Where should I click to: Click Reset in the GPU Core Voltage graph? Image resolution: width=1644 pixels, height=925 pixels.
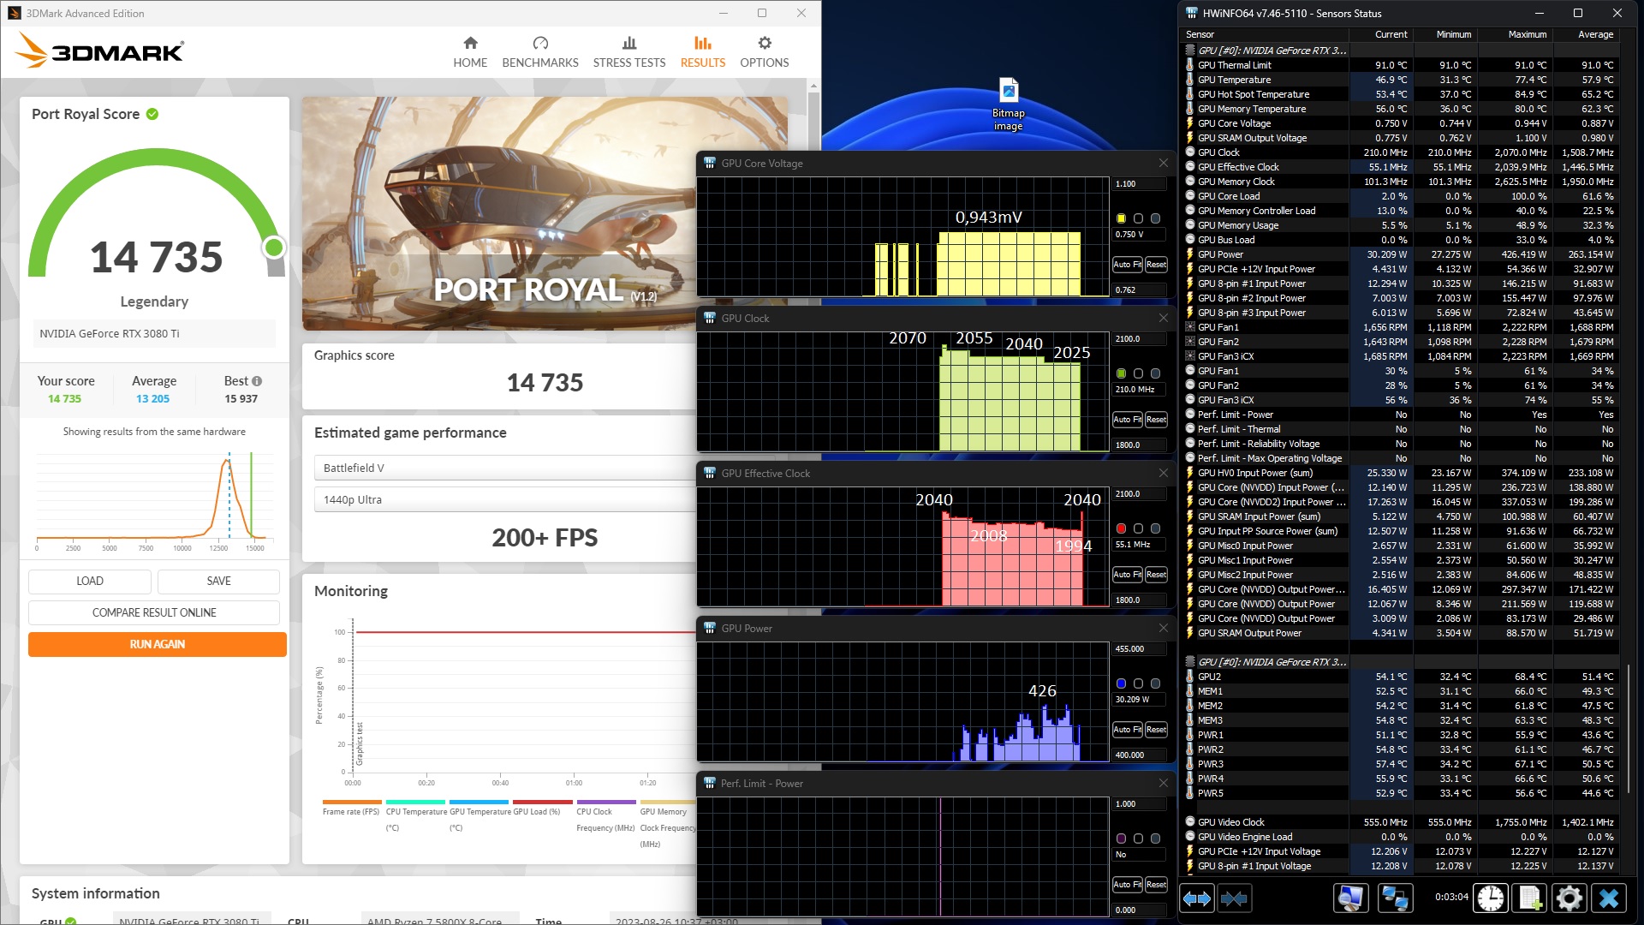(1156, 265)
